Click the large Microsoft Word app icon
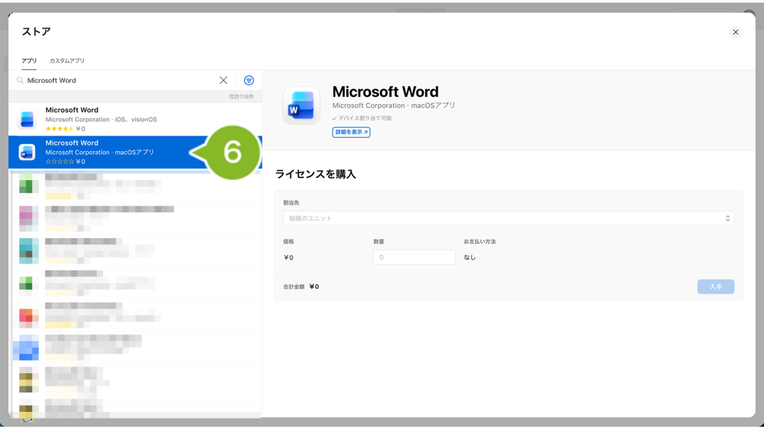 (x=301, y=105)
